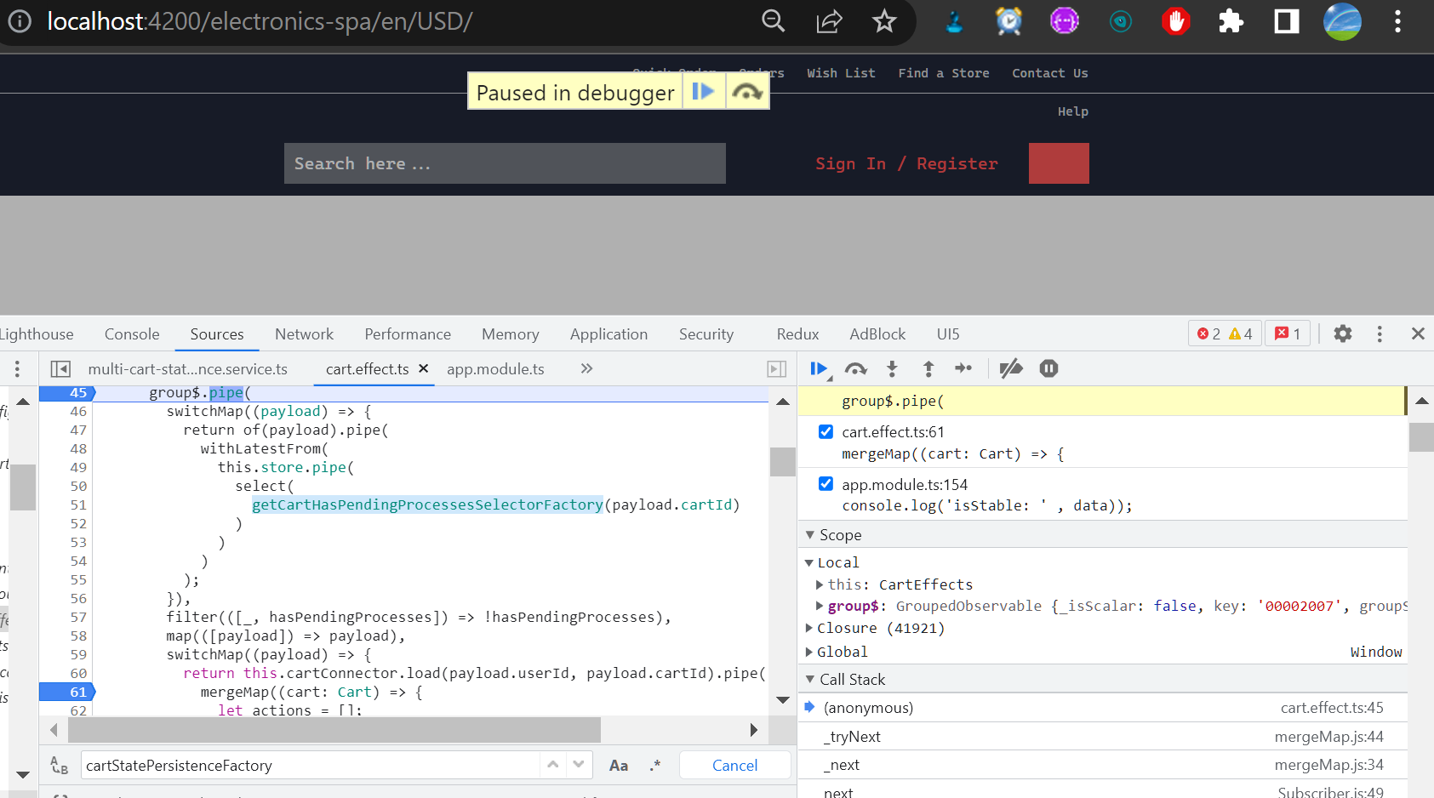Open the Extensions puzzle piece menu
The image size is (1434, 798).
1231,20
